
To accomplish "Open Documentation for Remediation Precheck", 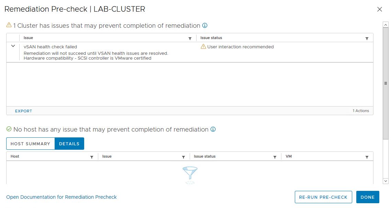I will 62,197.
